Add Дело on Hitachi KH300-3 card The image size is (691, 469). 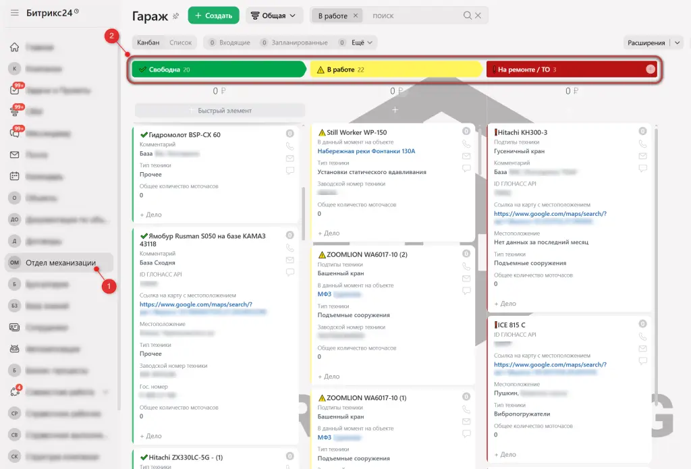click(x=505, y=304)
